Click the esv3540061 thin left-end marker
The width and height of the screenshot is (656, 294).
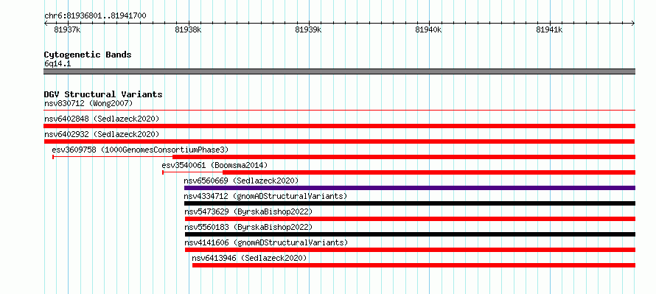163,172
